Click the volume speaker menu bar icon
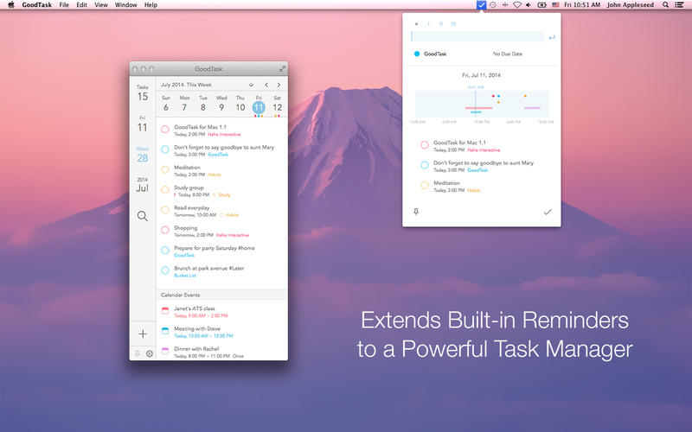Viewport: 692px width, 432px height. tap(529, 5)
